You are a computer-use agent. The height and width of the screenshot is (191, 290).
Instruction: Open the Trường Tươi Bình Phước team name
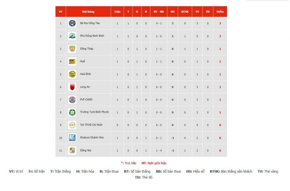pyautogui.click(x=94, y=112)
